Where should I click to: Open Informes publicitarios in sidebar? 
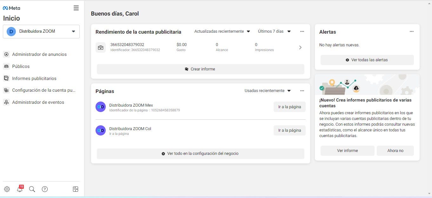[x=34, y=78]
